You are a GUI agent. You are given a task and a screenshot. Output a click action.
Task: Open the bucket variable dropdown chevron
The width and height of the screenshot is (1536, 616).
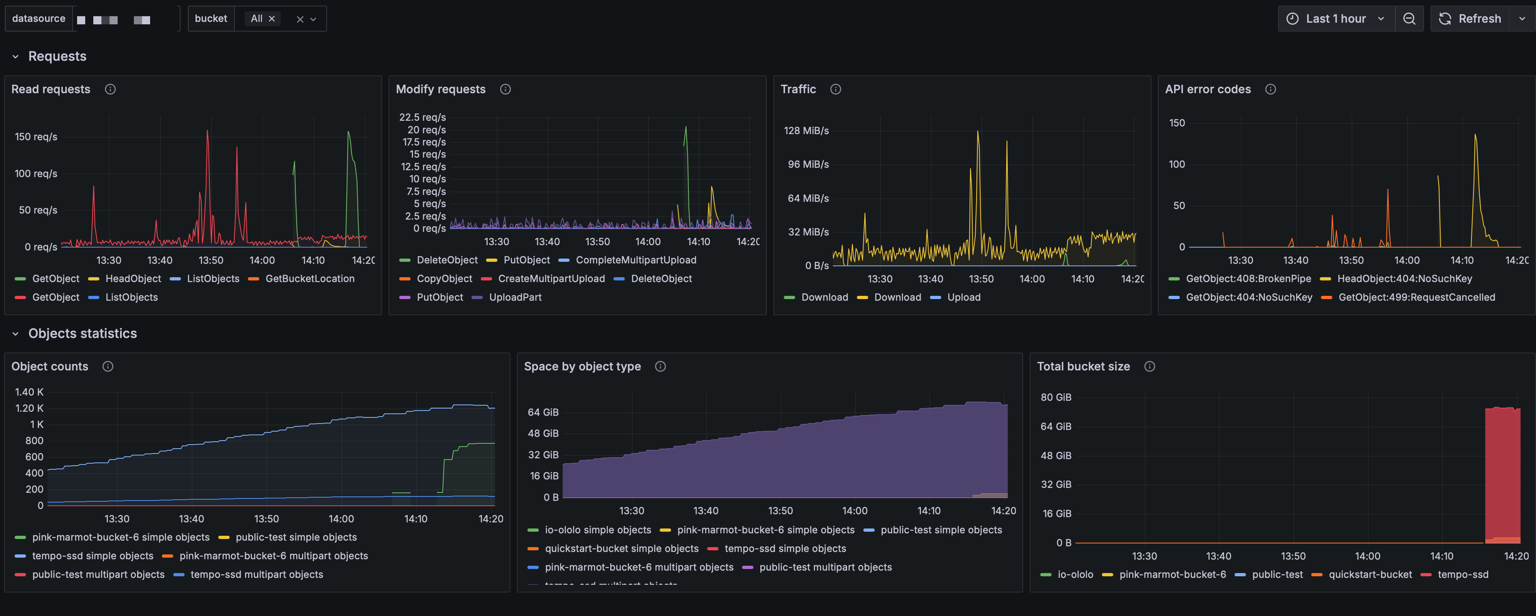point(314,19)
